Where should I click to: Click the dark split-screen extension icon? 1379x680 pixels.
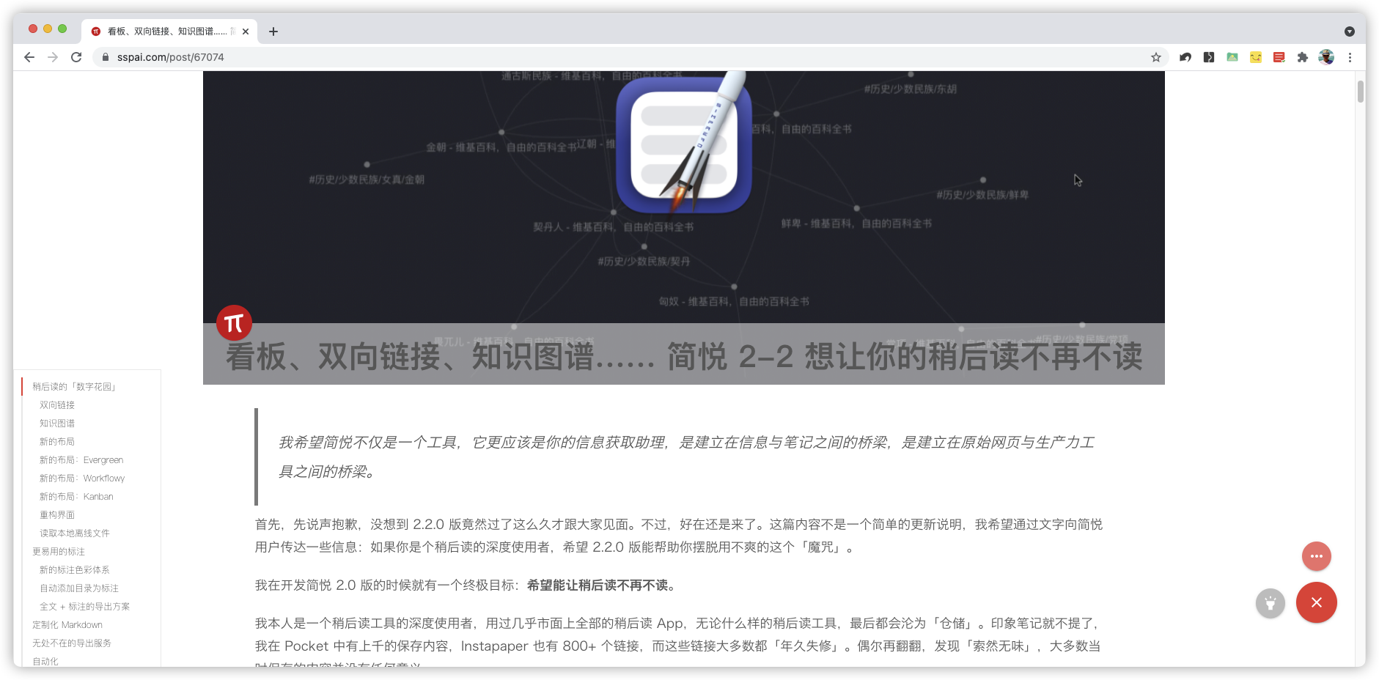point(1209,57)
